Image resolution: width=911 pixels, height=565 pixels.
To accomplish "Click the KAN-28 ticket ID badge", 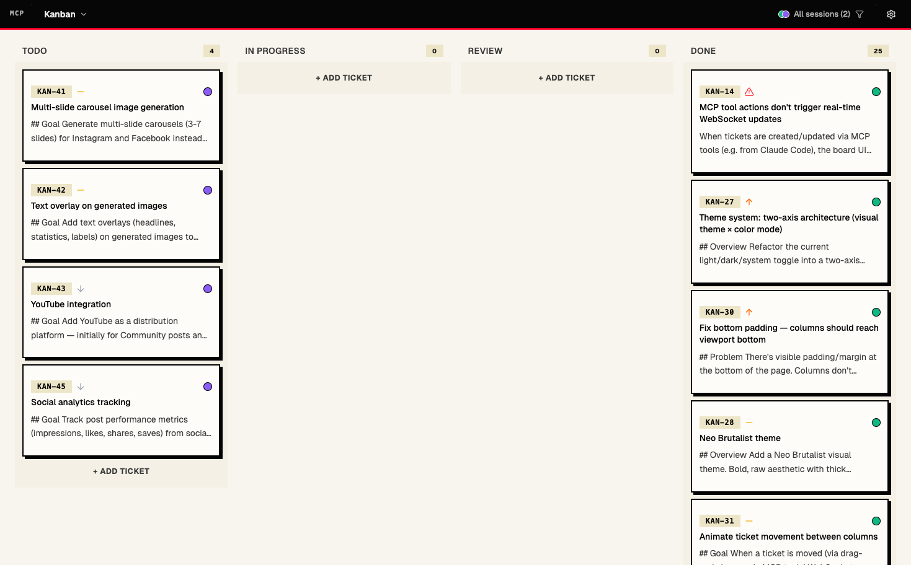I will tap(720, 423).
